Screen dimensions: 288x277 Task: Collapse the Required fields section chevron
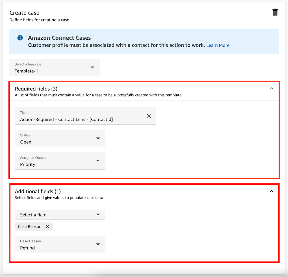pyautogui.click(x=271, y=89)
